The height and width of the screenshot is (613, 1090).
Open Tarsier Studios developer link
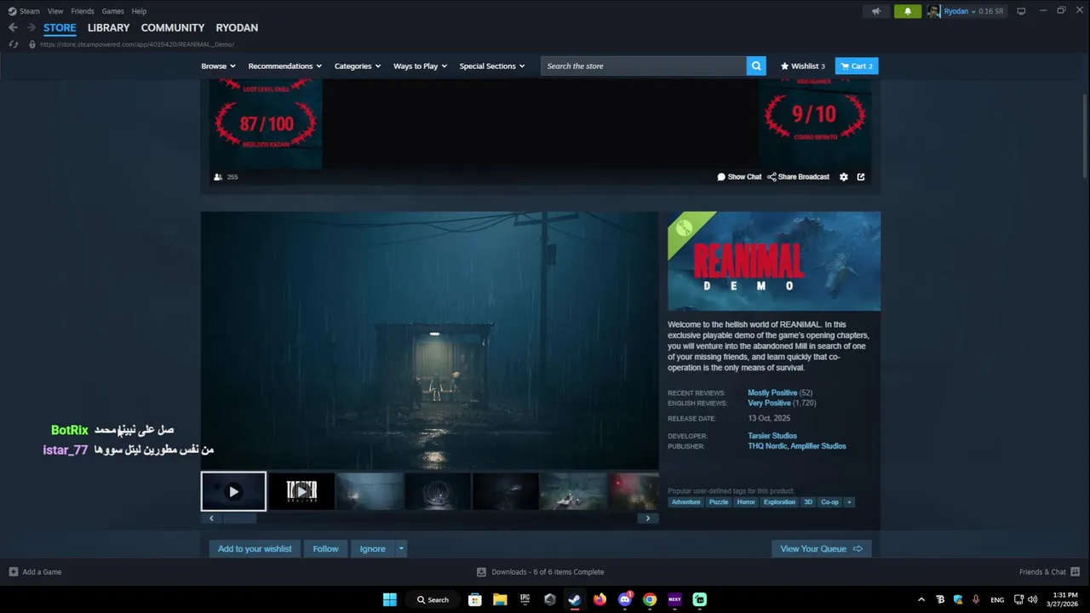(772, 436)
